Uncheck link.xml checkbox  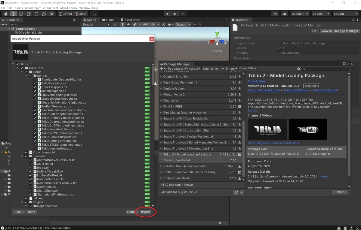(26, 198)
